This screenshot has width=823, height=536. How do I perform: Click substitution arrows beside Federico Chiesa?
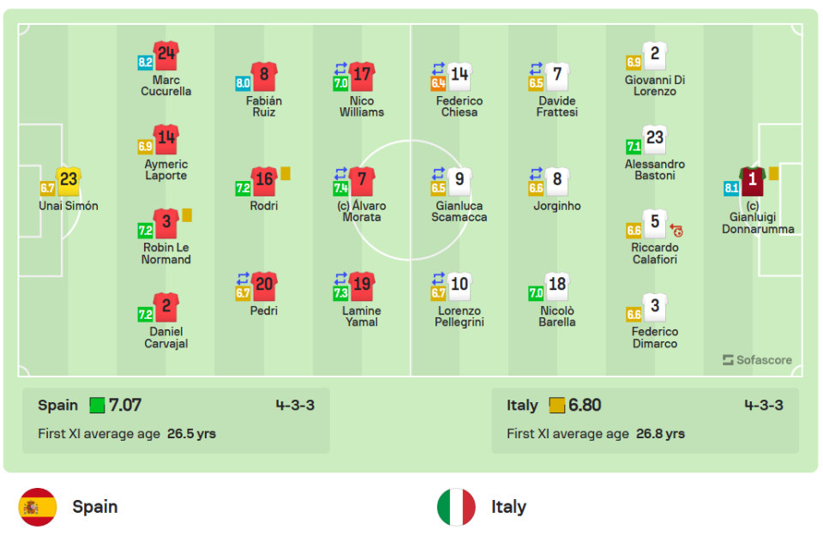coord(438,69)
